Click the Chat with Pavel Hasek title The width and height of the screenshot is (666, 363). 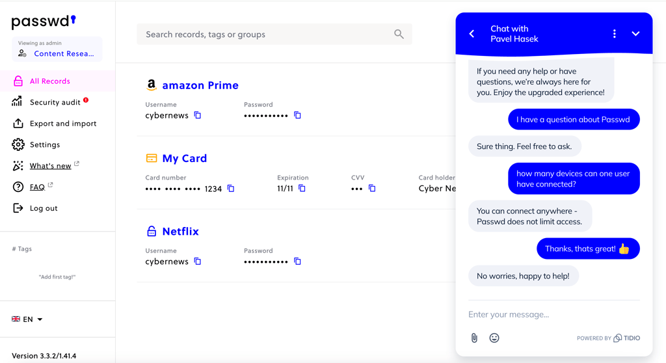tap(514, 34)
